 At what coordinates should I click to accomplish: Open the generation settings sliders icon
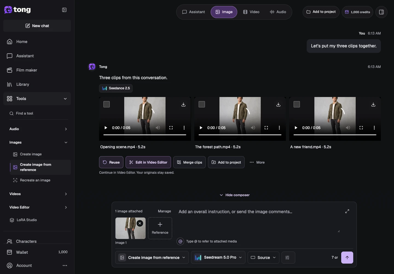pos(288,258)
